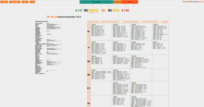Open the Мой клан [MOPE] page
Image resolution: width=204 pixels, height=107 pixels.
pos(15,2)
